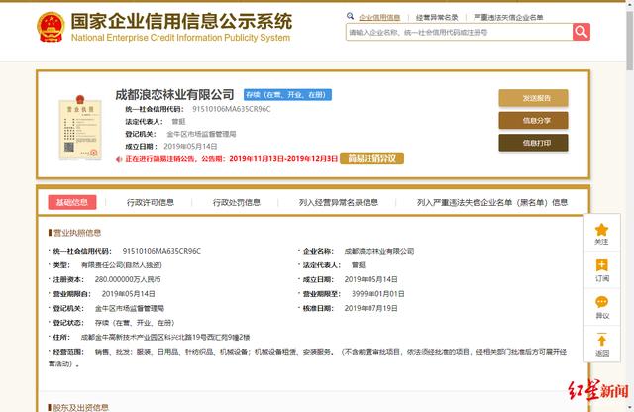The height and width of the screenshot is (412, 634).
Task: Click the 发送报告 button
Action: coord(533,98)
